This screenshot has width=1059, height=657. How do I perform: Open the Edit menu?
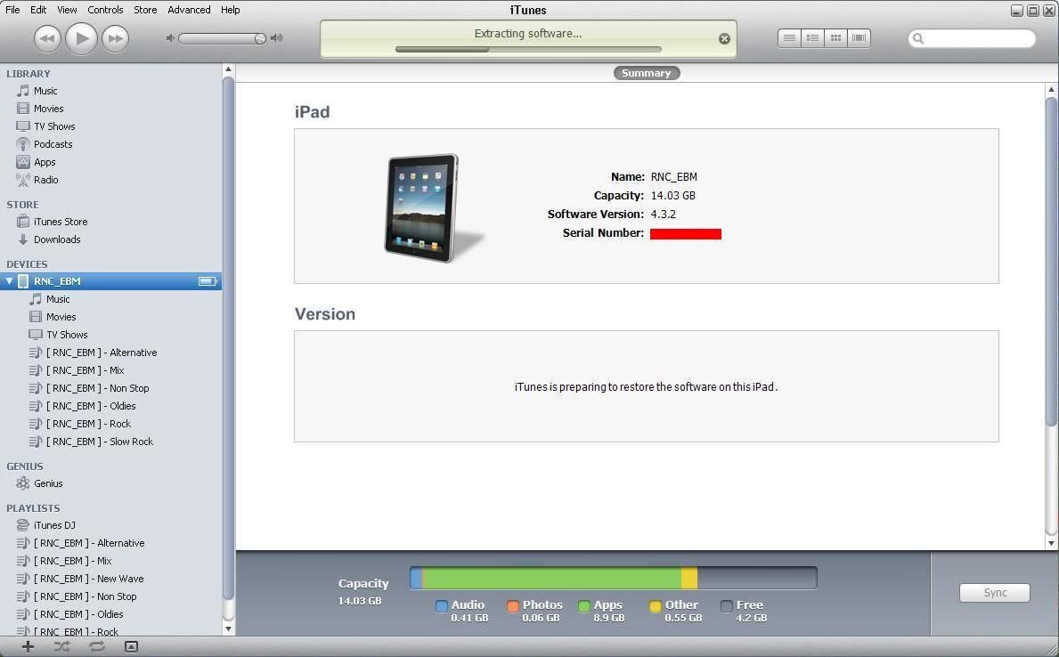[38, 10]
